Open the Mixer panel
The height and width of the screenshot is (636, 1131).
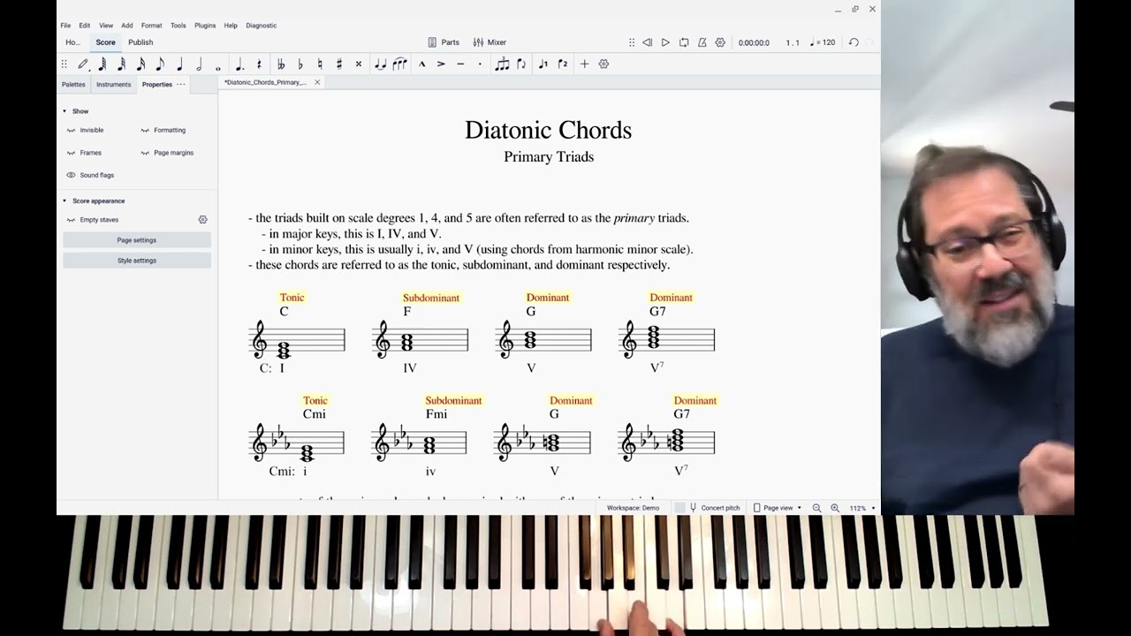pos(490,42)
